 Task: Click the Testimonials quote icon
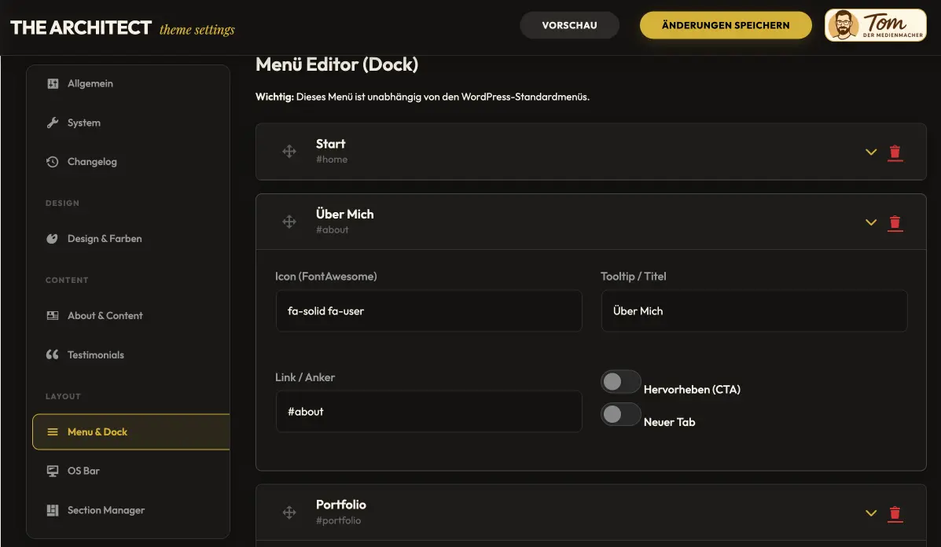[53, 354]
